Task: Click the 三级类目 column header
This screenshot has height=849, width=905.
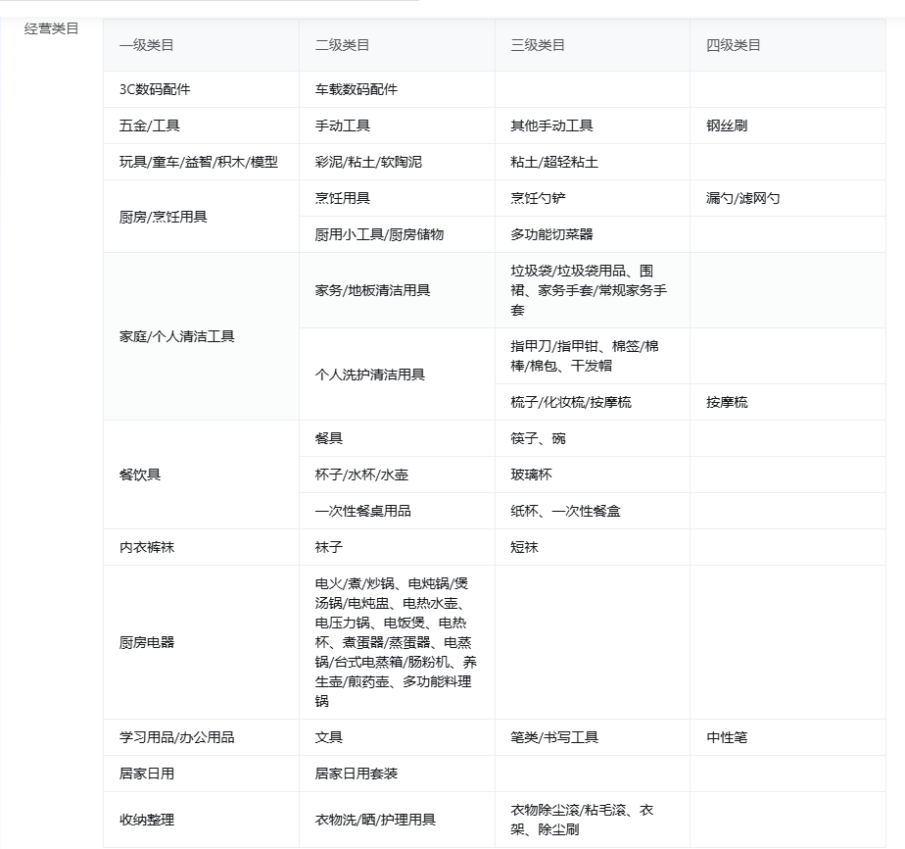Action: point(538,45)
